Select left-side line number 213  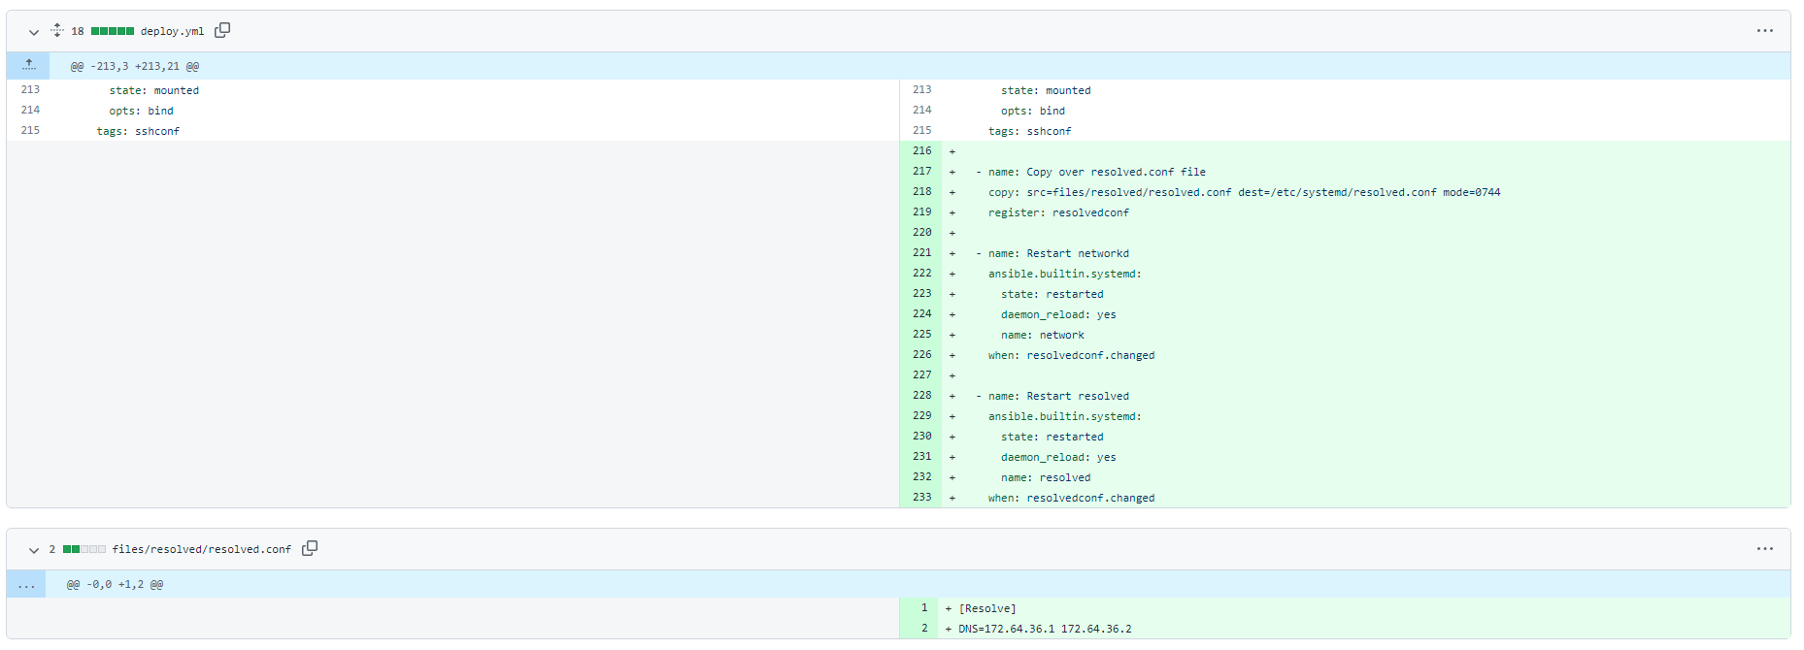coord(30,90)
